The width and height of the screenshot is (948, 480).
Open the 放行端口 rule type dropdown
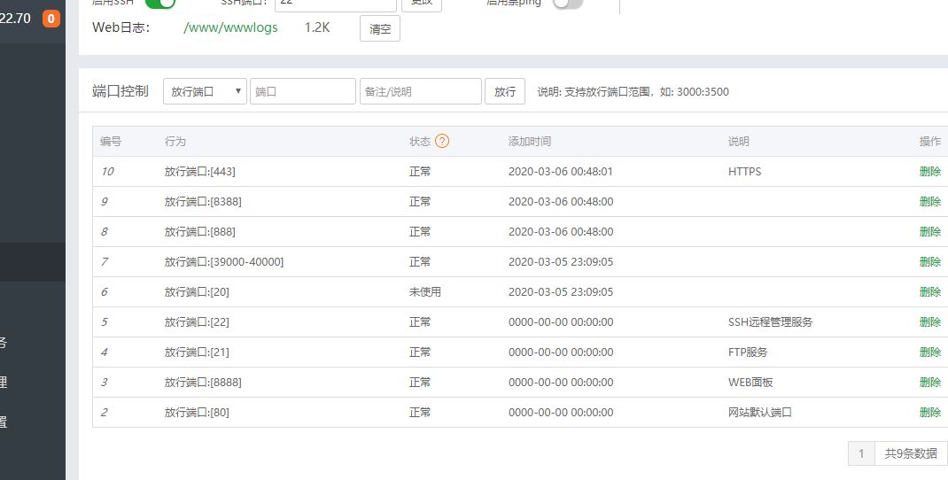(x=205, y=91)
